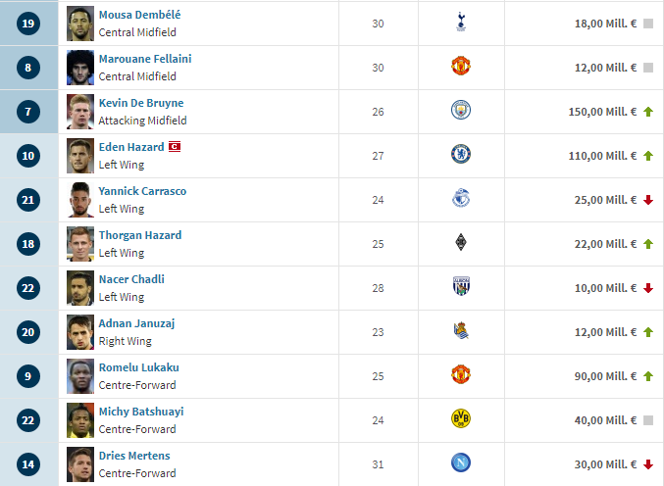
Task: Click green up arrow next to 150,00 Mill.
Action: coord(648,112)
